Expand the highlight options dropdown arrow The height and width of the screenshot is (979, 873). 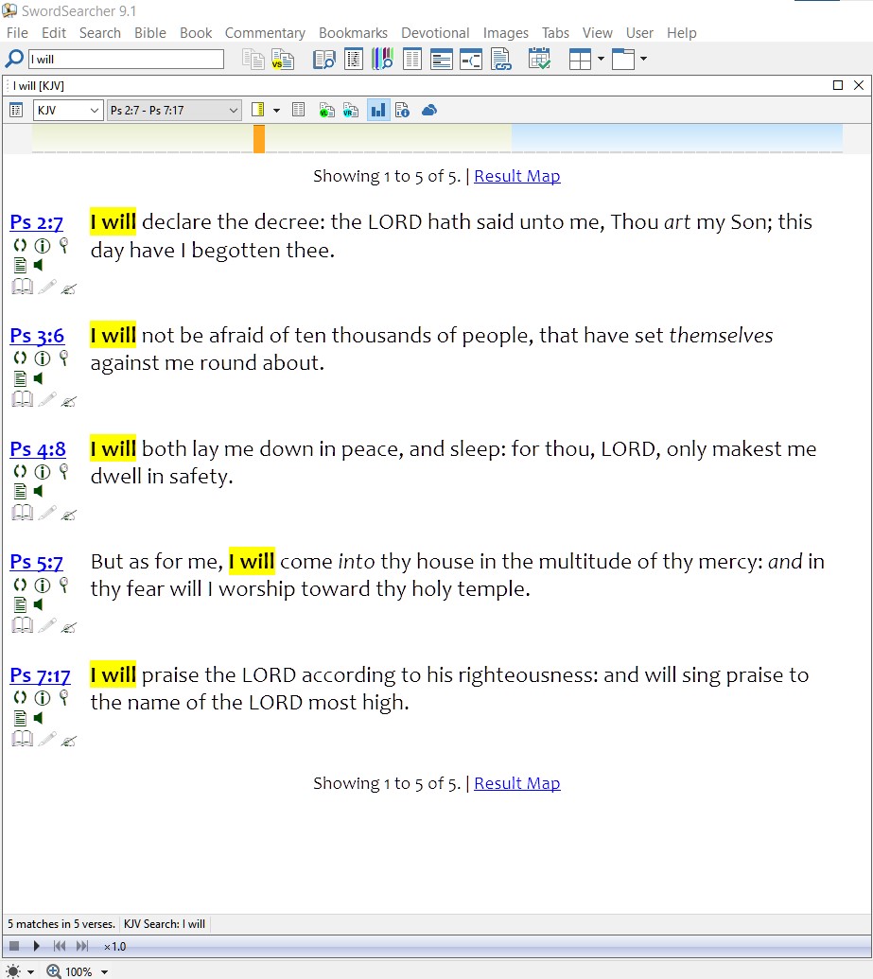[276, 111]
